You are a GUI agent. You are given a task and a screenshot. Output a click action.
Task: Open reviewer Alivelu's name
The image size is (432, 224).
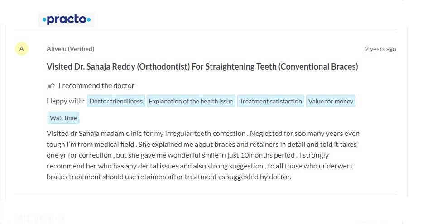tap(57, 49)
